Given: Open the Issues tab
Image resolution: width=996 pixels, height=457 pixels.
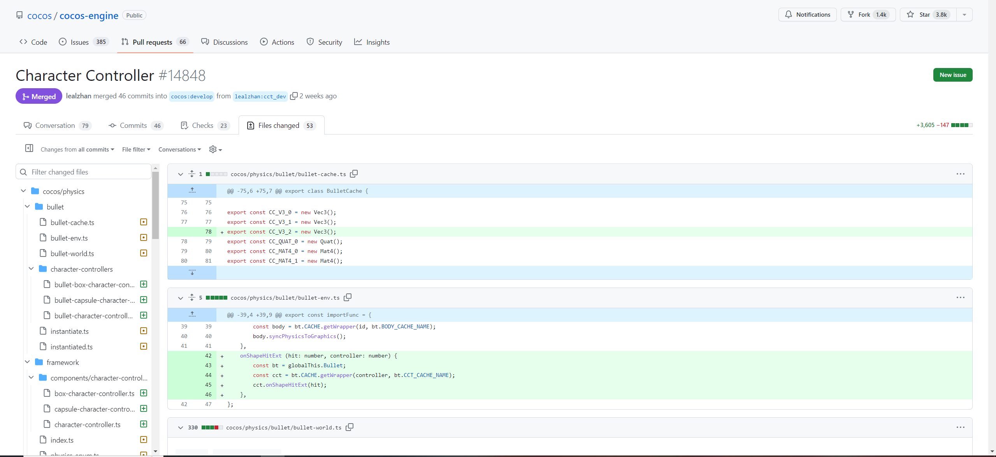Looking at the screenshot, I should click(x=79, y=42).
